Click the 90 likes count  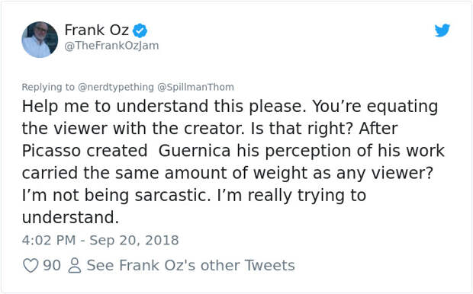52,265
